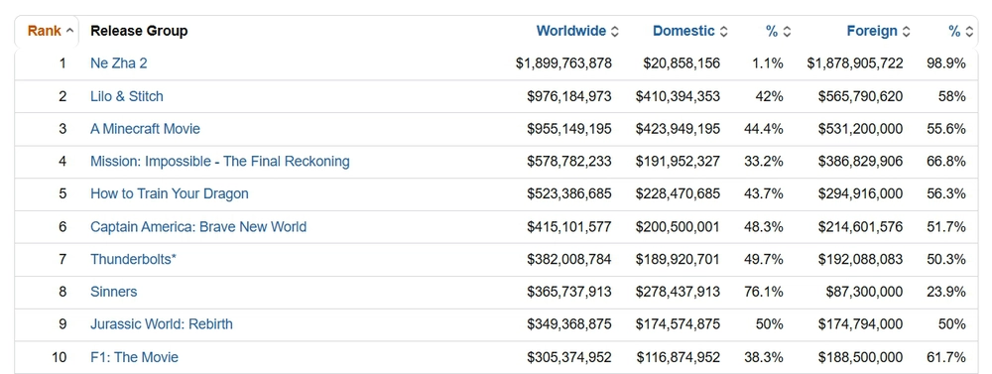Select domestic value $189,920,701
Image resolution: width=992 pixels, height=374 pixels.
pyautogui.click(x=678, y=259)
